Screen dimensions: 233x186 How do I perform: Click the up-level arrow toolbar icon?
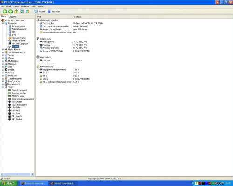(16, 11)
